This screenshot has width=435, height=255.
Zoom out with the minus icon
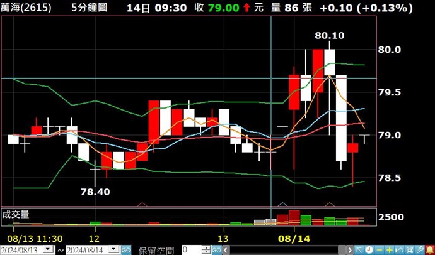point(378,250)
